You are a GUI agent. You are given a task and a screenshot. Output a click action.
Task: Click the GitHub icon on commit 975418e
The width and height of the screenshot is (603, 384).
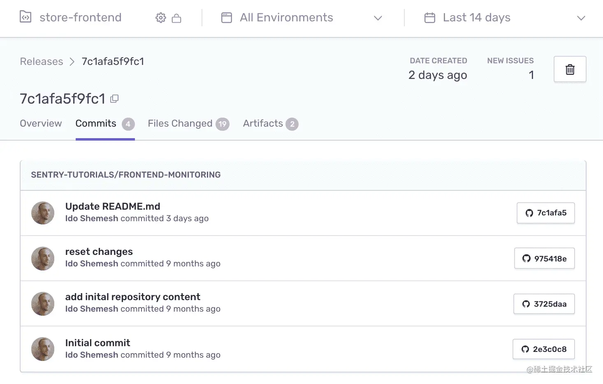527,259
